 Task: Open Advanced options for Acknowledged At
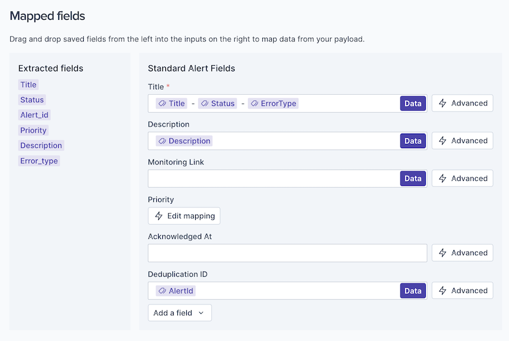[x=462, y=253]
